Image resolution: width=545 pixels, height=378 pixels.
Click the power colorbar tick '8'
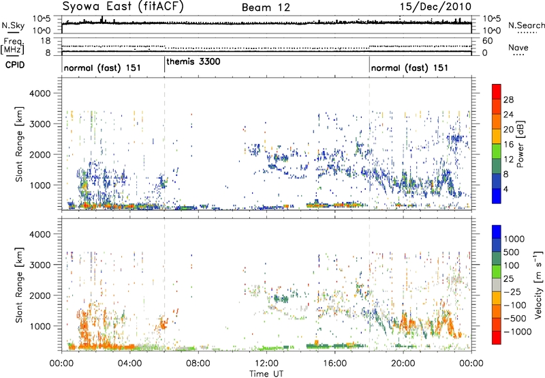pos(506,174)
